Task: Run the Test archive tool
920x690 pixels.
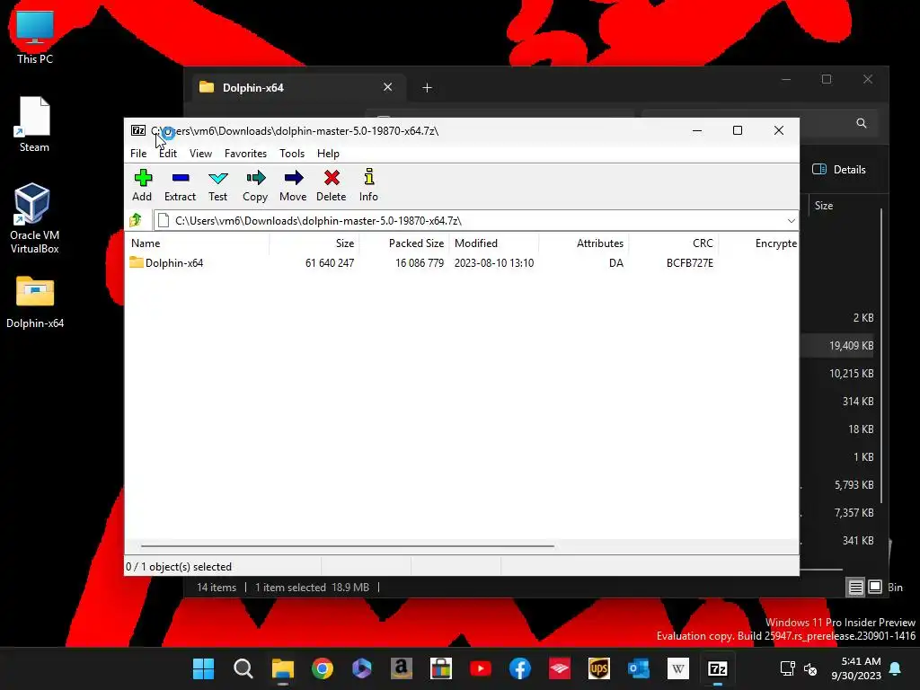Action: pyautogui.click(x=217, y=185)
